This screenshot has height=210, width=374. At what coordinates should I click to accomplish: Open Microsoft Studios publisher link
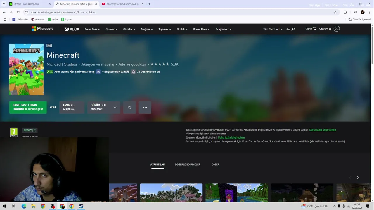click(62, 64)
